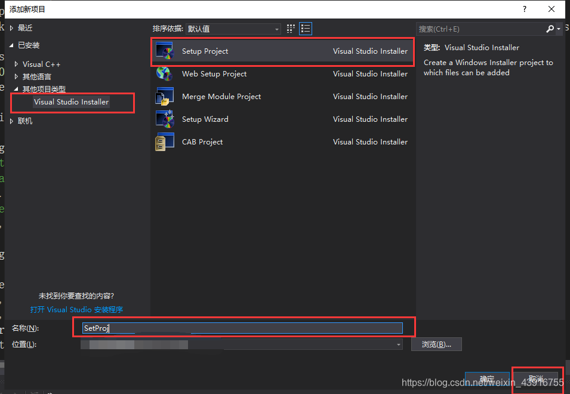Click the 位置(L): label
This screenshot has width=570, height=394.
[24, 344]
